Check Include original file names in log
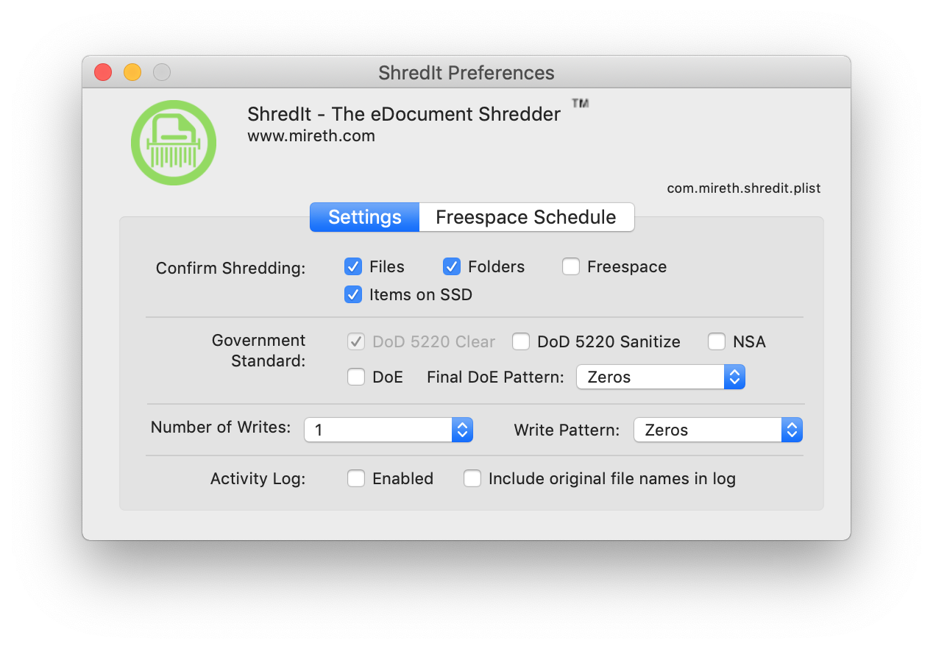Image resolution: width=933 pixels, height=649 pixels. click(x=472, y=478)
